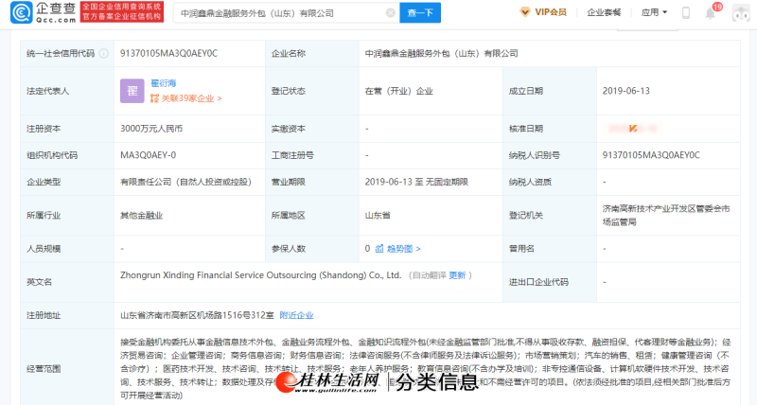Click the purple 霍 avatar thumbnail
This screenshot has width=757, height=405.
[132, 91]
